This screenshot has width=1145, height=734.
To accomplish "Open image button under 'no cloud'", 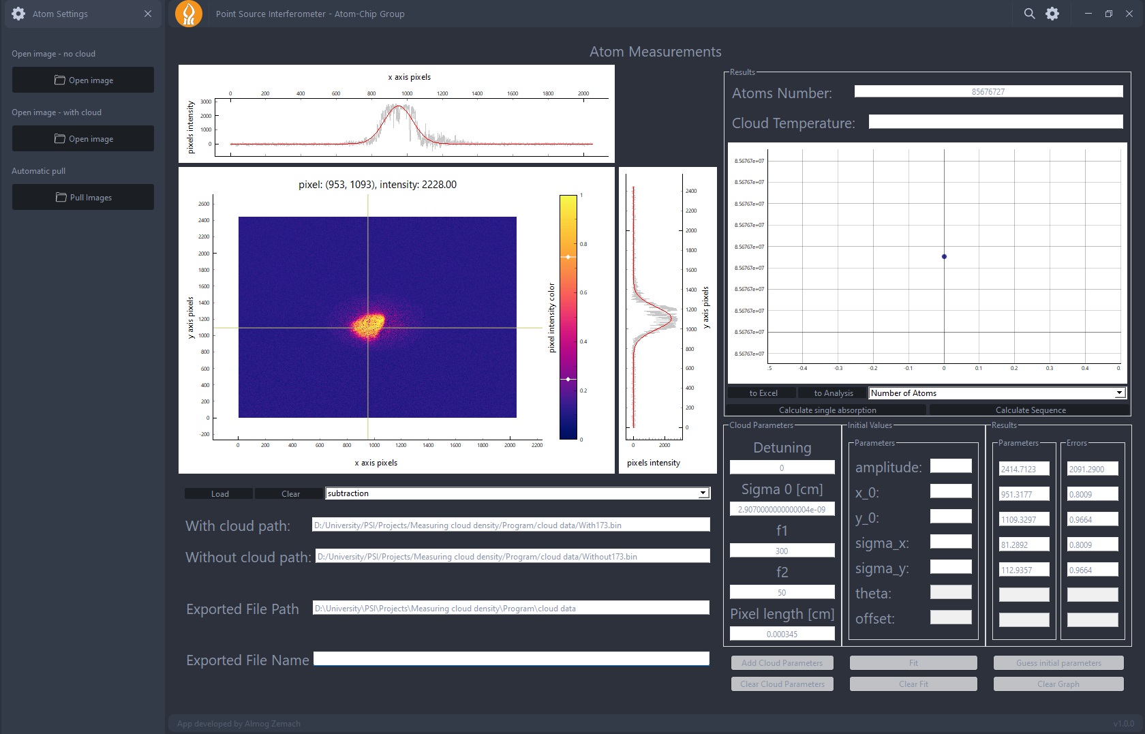I will pos(83,80).
